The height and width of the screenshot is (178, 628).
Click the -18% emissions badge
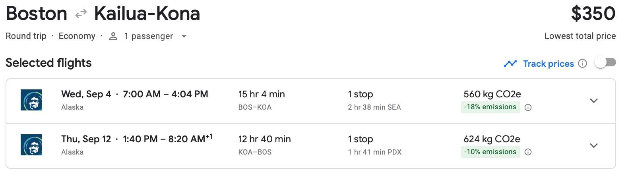click(x=490, y=107)
